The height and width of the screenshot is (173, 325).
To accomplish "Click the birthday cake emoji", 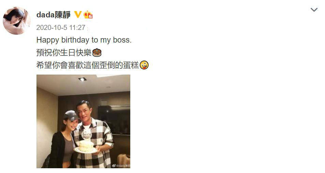I will (97, 52).
